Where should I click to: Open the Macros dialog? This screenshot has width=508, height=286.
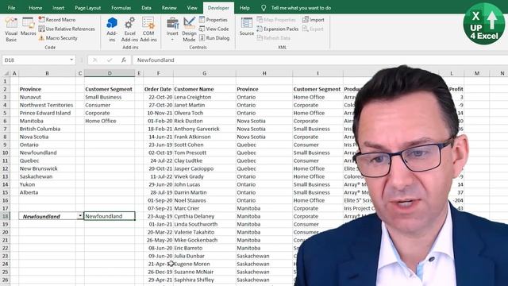29,26
